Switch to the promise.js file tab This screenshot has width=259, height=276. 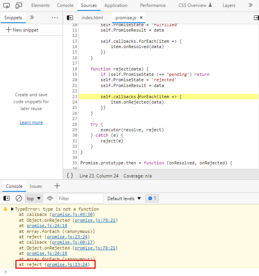coord(126,18)
